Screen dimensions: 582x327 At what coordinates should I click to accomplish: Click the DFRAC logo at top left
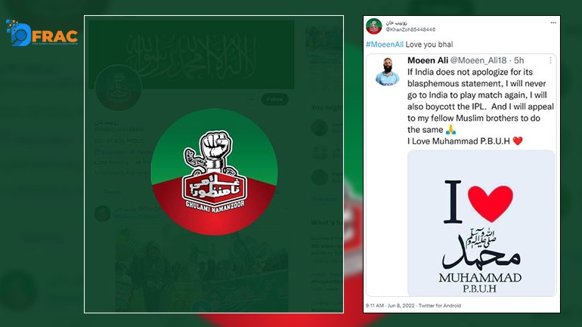42,33
